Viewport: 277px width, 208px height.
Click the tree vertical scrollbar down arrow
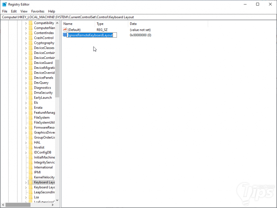[x=57, y=200]
